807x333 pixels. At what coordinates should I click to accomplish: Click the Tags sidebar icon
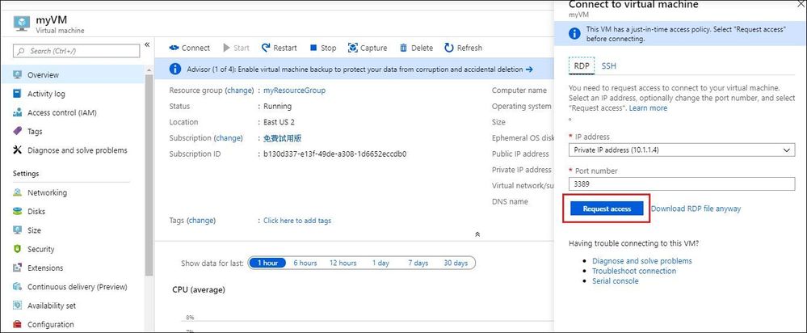pyautogui.click(x=18, y=131)
